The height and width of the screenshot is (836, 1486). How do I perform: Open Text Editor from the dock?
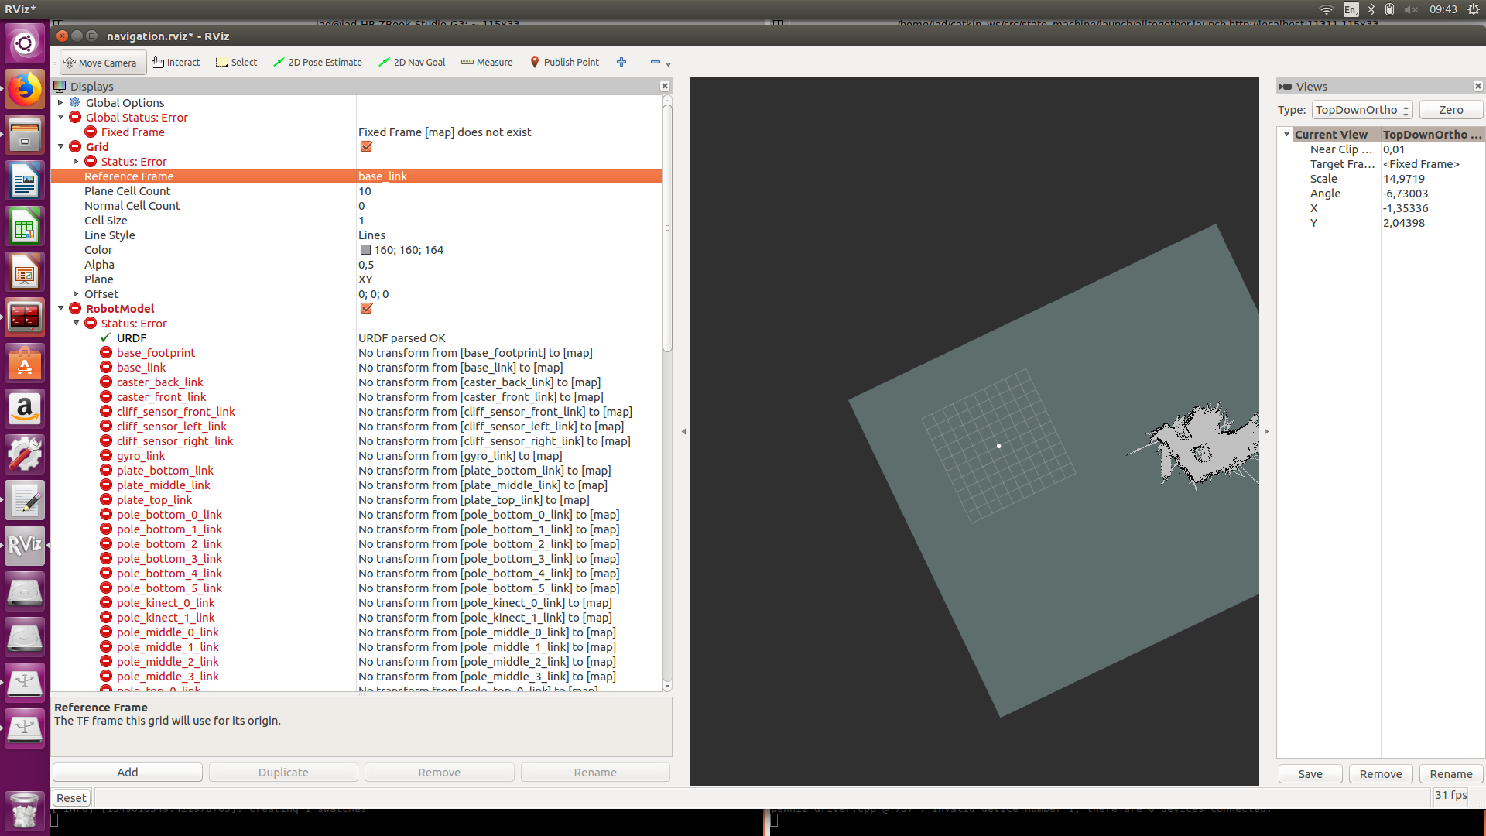tap(25, 500)
